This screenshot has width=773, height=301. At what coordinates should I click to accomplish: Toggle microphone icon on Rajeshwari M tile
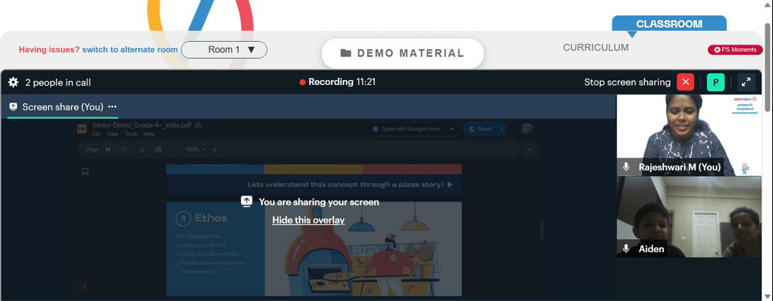(626, 167)
